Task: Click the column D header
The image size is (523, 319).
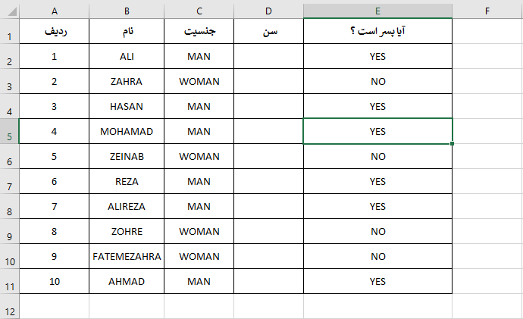Action: pyautogui.click(x=268, y=11)
